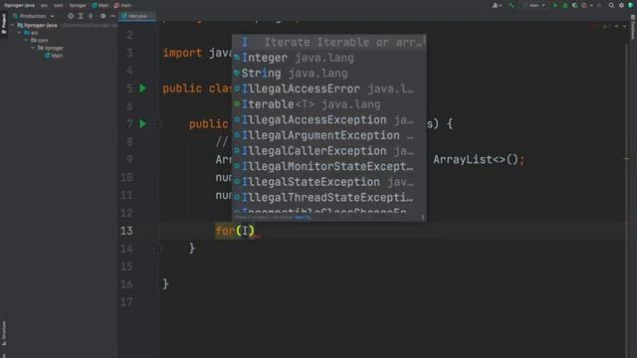Collapse all in Project panel toolbar
Viewport: 637px width, 358px height.
[x=91, y=16]
